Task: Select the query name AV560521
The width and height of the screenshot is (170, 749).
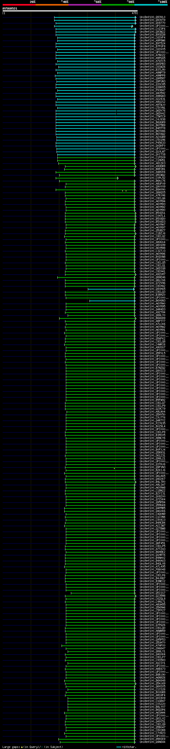Action: [10, 9]
